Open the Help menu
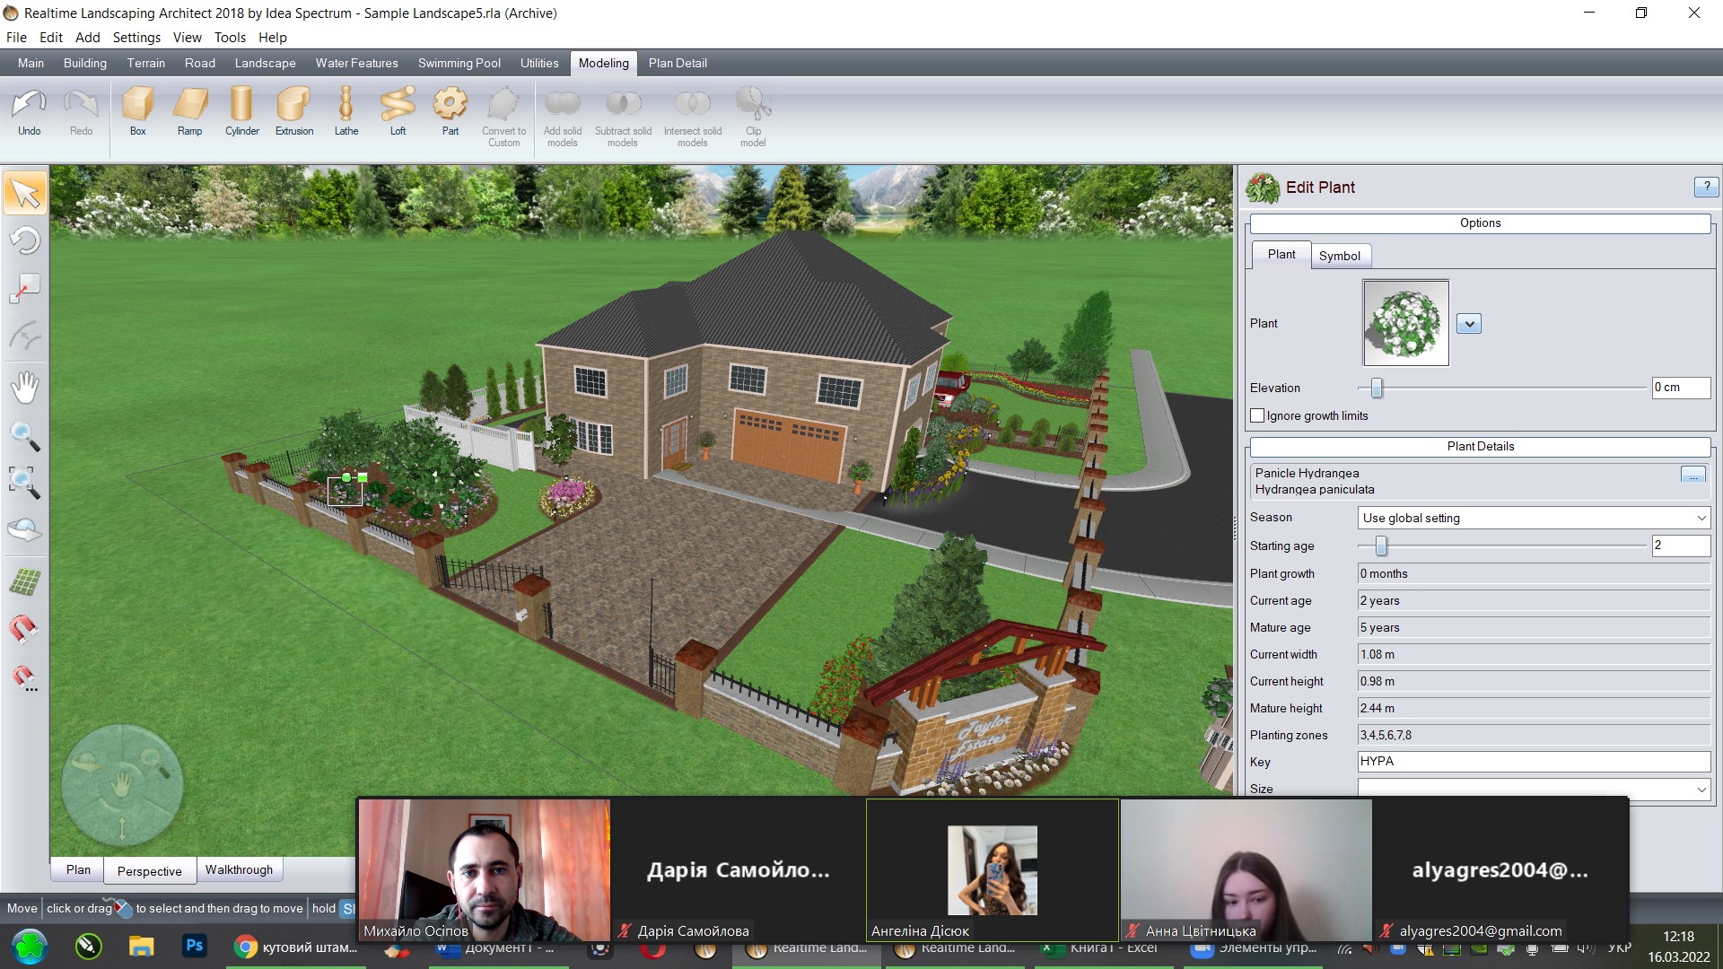 [x=272, y=38]
